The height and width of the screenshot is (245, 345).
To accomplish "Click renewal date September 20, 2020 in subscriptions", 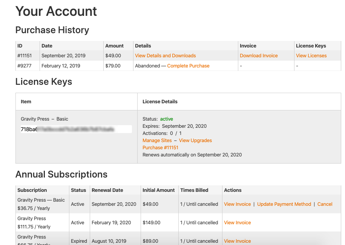I will point(114,204).
